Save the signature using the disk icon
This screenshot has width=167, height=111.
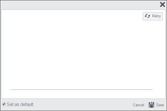(x=151, y=105)
